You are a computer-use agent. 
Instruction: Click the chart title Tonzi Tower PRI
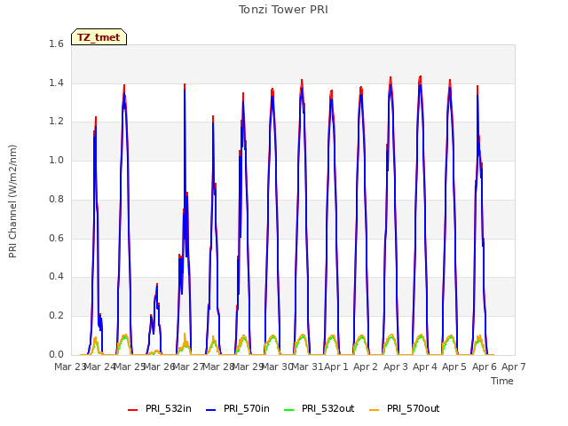tap(283, 10)
